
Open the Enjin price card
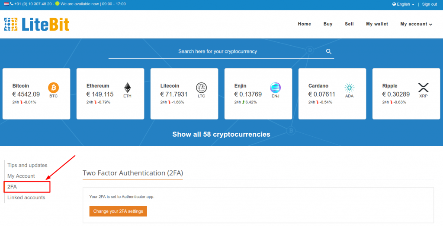pos(258,94)
